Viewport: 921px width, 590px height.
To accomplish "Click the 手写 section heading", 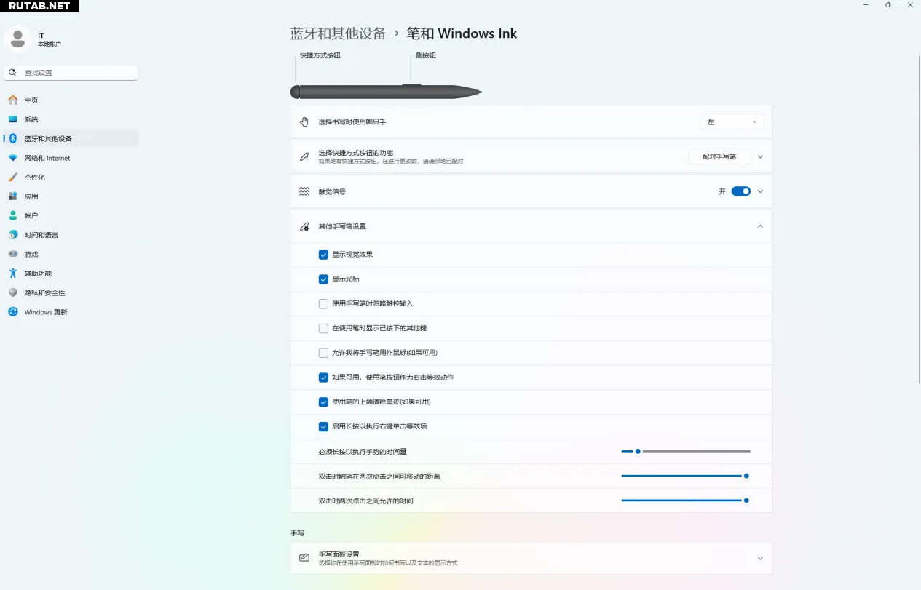I will coord(298,533).
